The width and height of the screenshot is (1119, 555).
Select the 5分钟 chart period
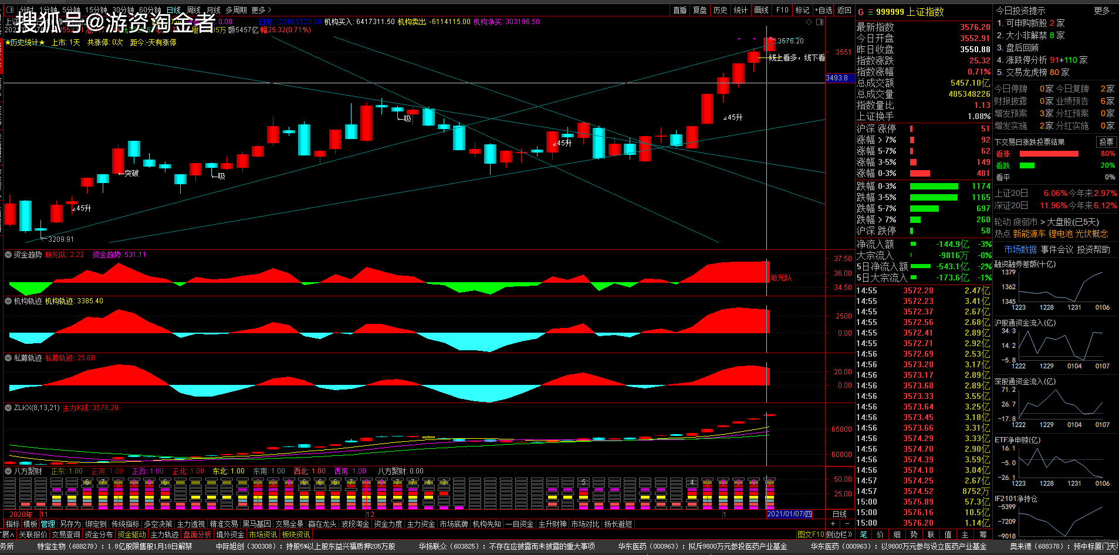pyautogui.click(x=71, y=10)
